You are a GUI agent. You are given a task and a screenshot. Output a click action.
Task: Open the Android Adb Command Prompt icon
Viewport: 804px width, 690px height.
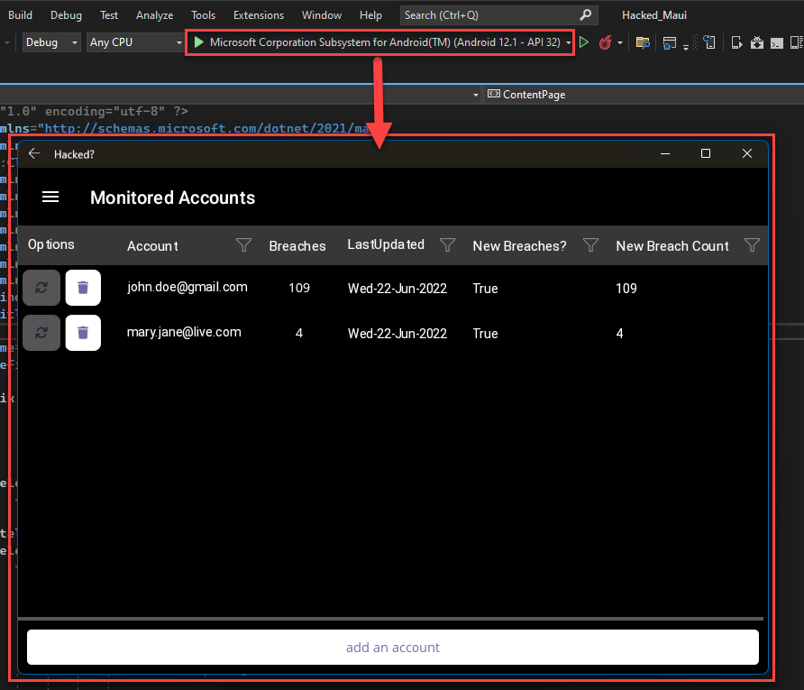(x=777, y=42)
